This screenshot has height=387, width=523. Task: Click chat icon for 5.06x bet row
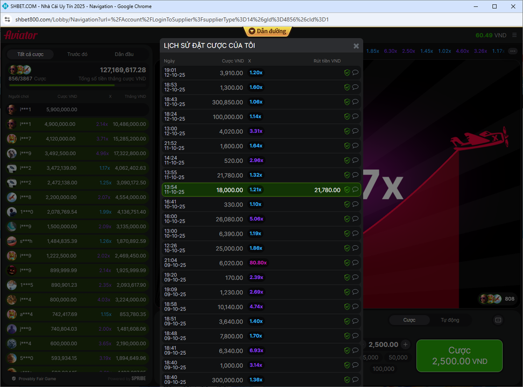[355, 219]
